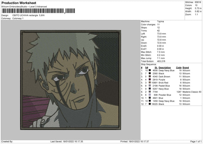203x144 pixels.
Task: Click the Pastel Blue color swatch
Action: pos(150,86)
